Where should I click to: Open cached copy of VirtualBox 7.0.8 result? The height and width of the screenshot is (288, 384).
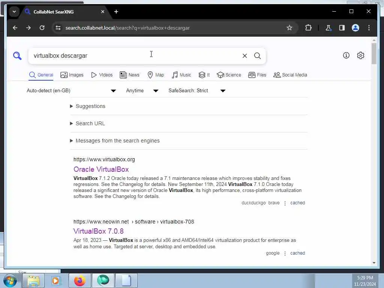pos(297,253)
